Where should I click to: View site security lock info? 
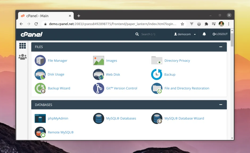click(45, 24)
